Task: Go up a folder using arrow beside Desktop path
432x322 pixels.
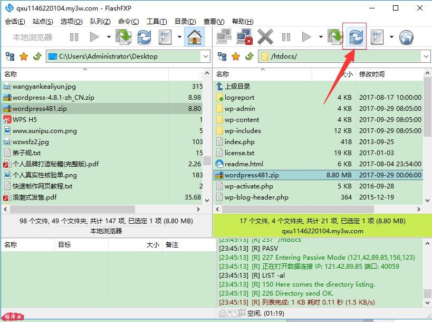Action: (37, 56)
